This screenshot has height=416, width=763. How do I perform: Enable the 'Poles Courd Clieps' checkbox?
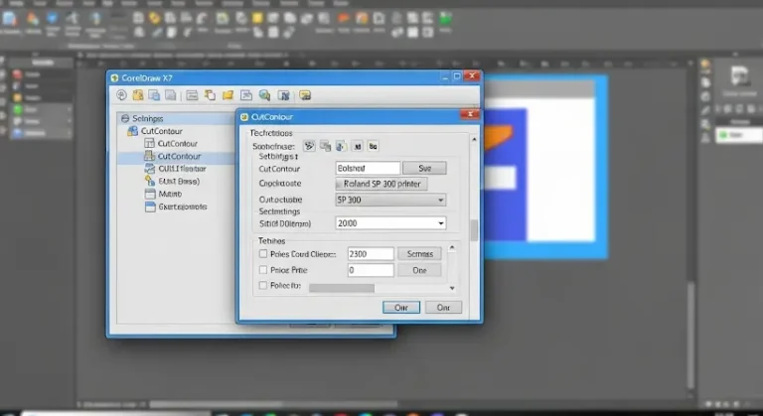click(263, 254)
